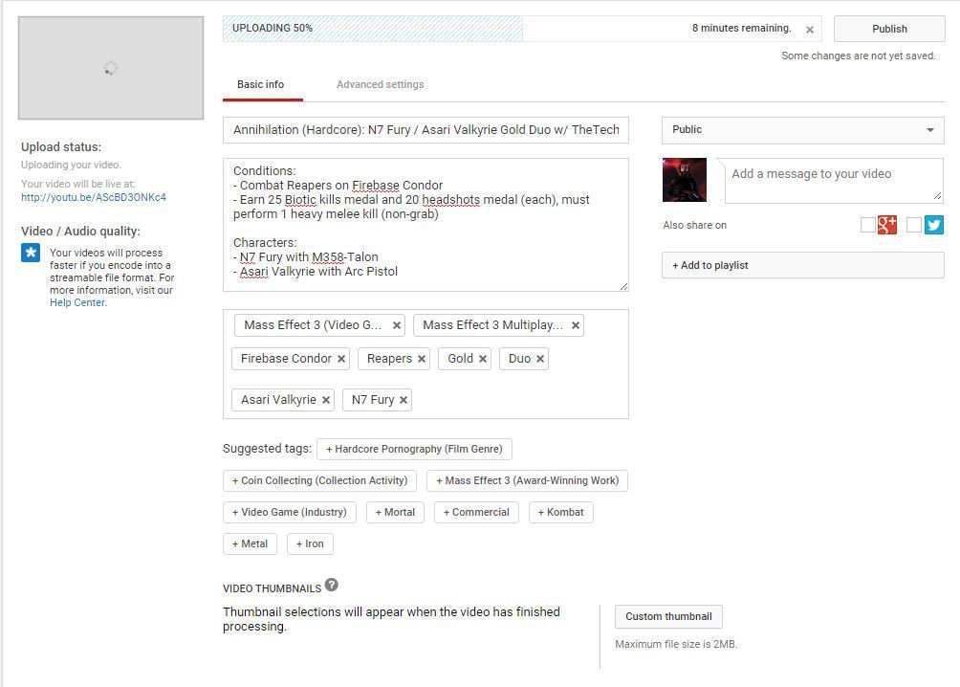Click the upload progress bar
Screen dimensions: 960x687
click(x=507, y=29)
